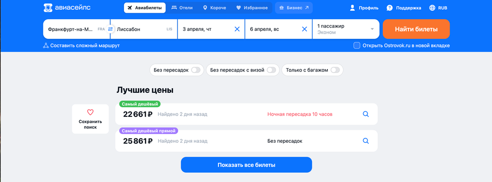The image size is (492, 182).
Task: Swap origin and destination cities
Action: pos(110,29)
